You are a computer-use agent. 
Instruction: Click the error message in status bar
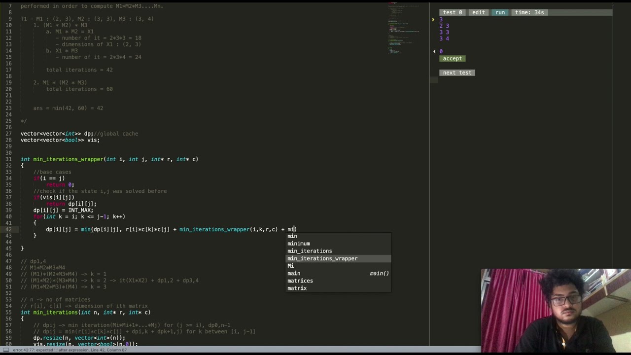[x=70, y=350]
